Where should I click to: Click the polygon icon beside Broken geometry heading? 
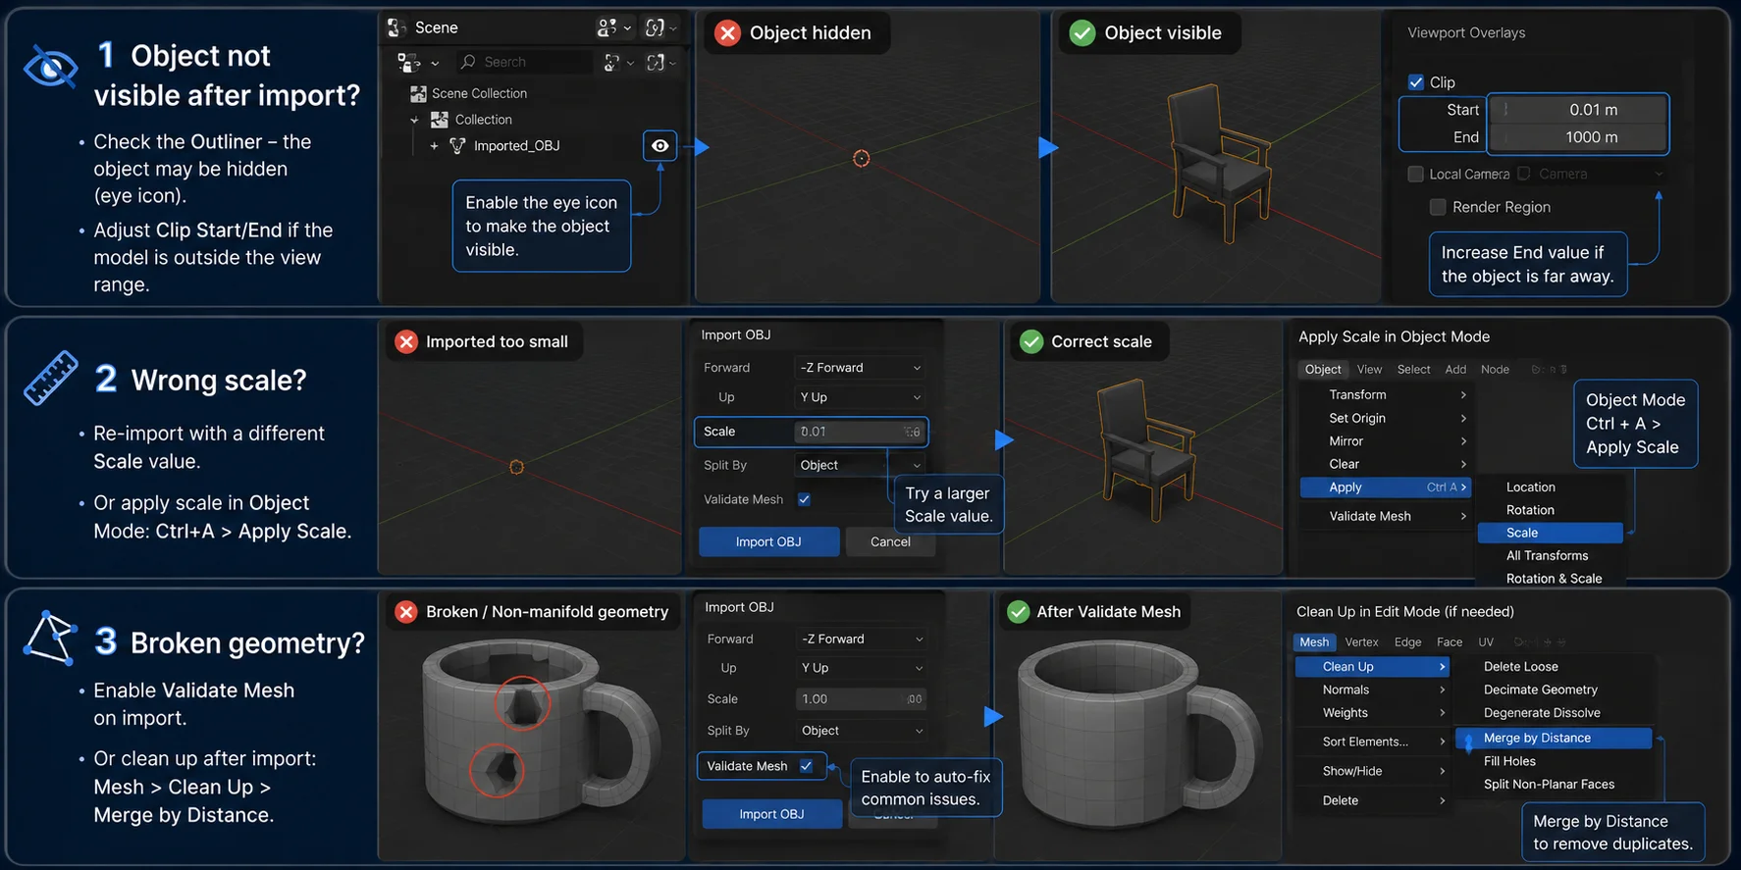51,639
